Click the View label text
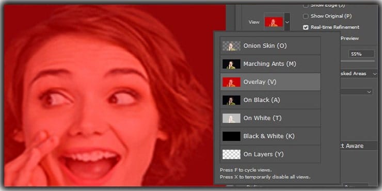The image size is (382, 191). pos(254,22)
